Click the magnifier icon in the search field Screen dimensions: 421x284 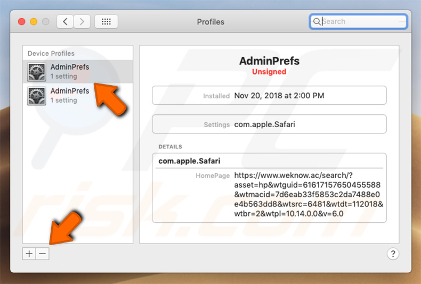(317, 21)
